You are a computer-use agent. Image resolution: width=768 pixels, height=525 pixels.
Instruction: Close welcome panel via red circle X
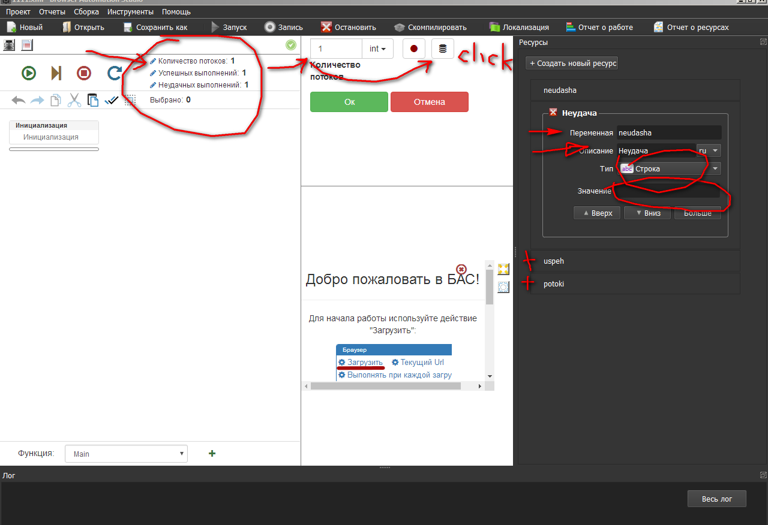(461, 269)
